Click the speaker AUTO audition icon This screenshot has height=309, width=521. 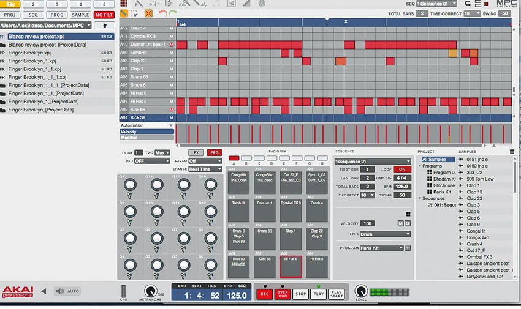pyautogui.click(x=59, y=291)
